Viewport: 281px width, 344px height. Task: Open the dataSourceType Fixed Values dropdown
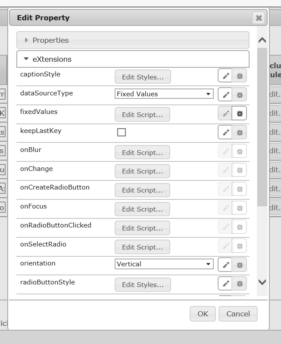pyautogui.click(x=164, y=94)
